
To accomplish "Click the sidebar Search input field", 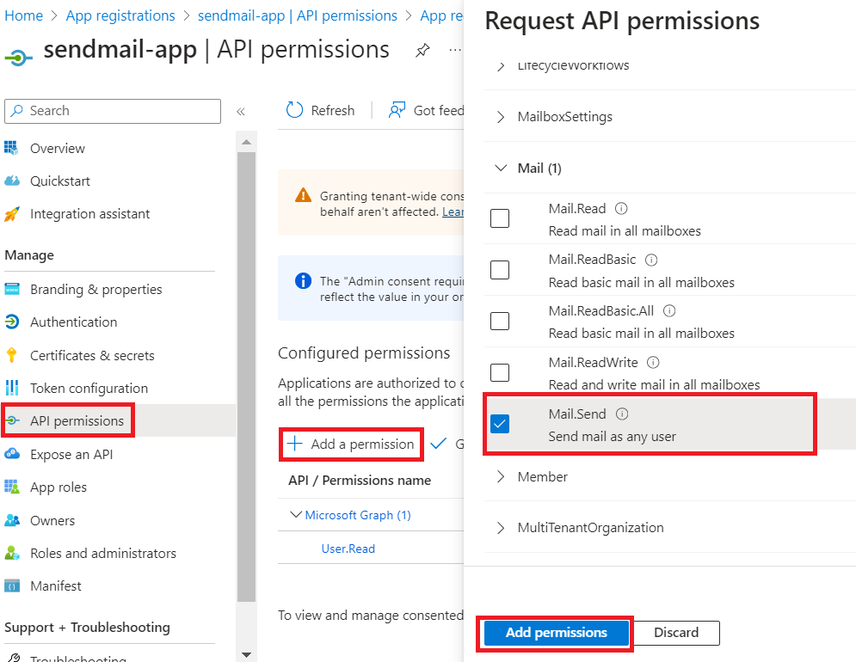I will point(113,111).
